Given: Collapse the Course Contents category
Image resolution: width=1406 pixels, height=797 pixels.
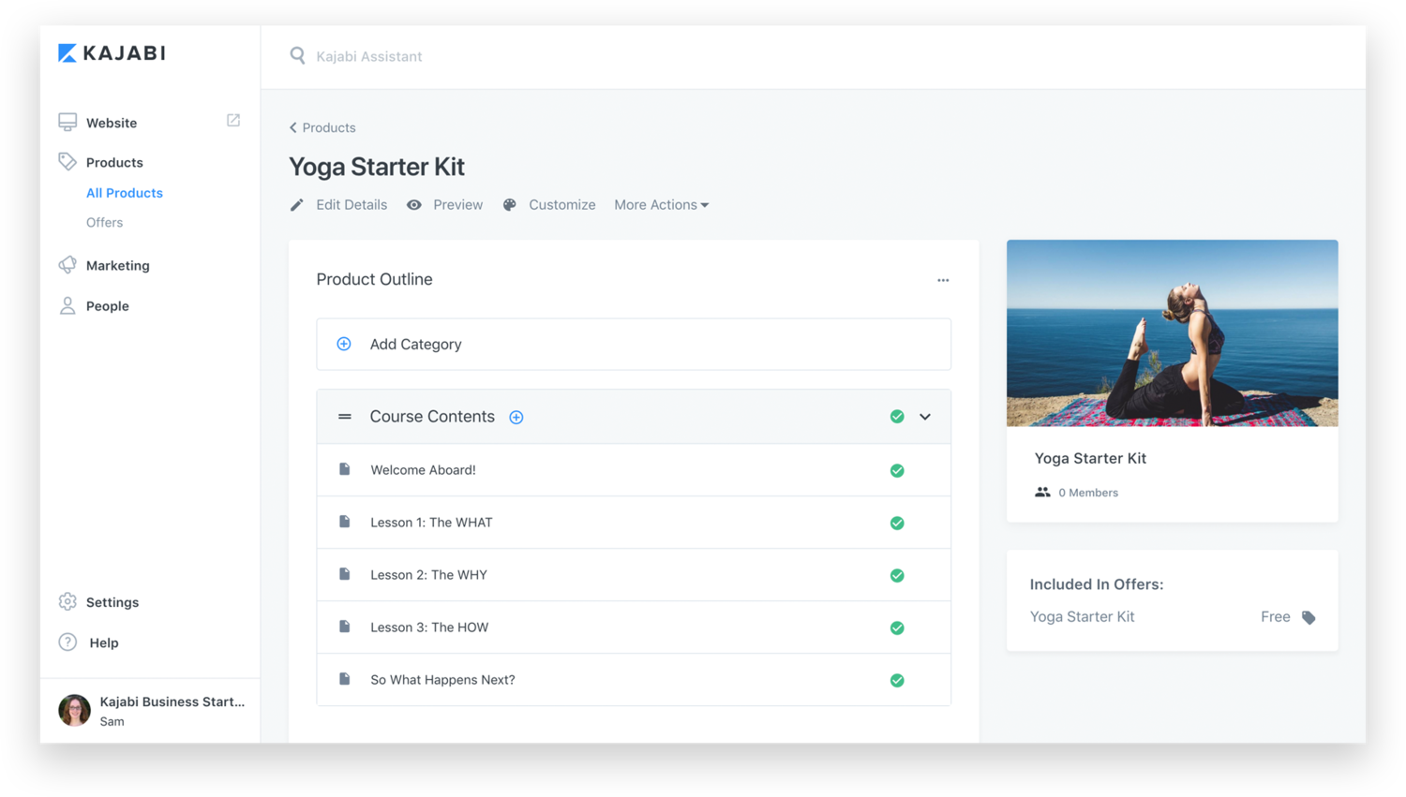Looking at the screenshot, I should coord(925,417).
